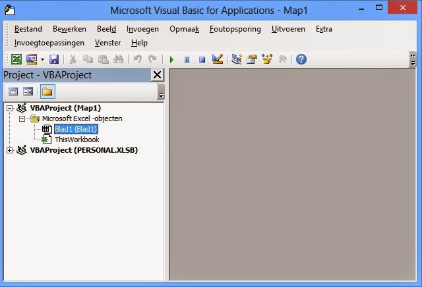Open the Opmaak menu
422x287 pixels.
[185, 29]
